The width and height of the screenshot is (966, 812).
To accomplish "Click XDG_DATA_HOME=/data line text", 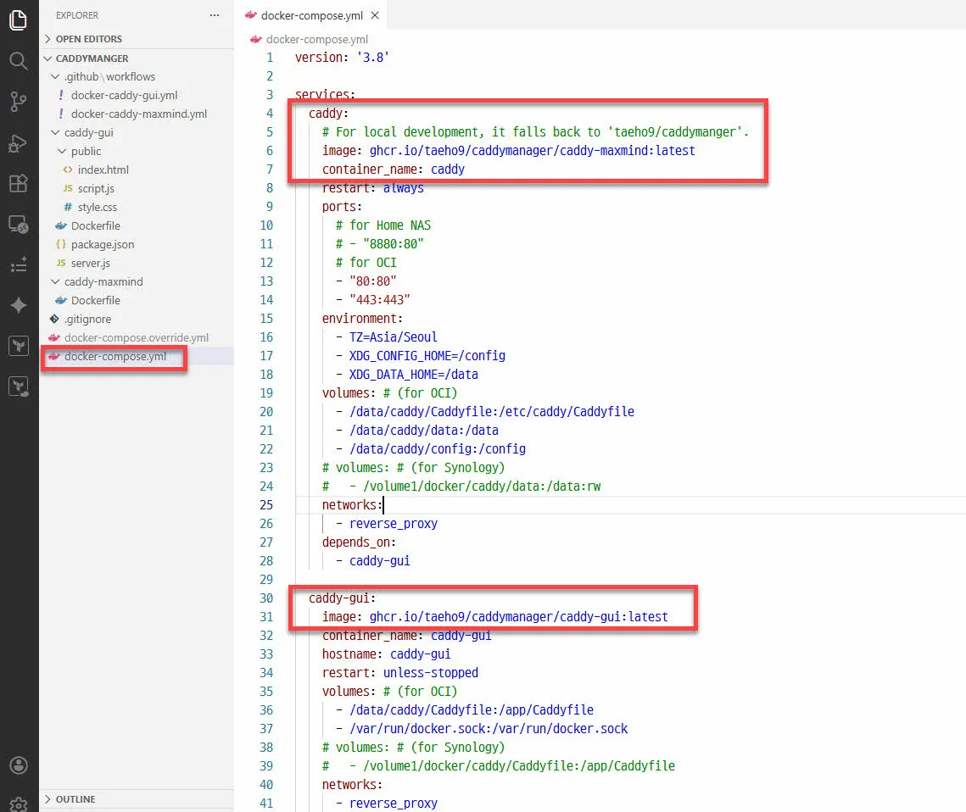I will [x=413, y=375].
